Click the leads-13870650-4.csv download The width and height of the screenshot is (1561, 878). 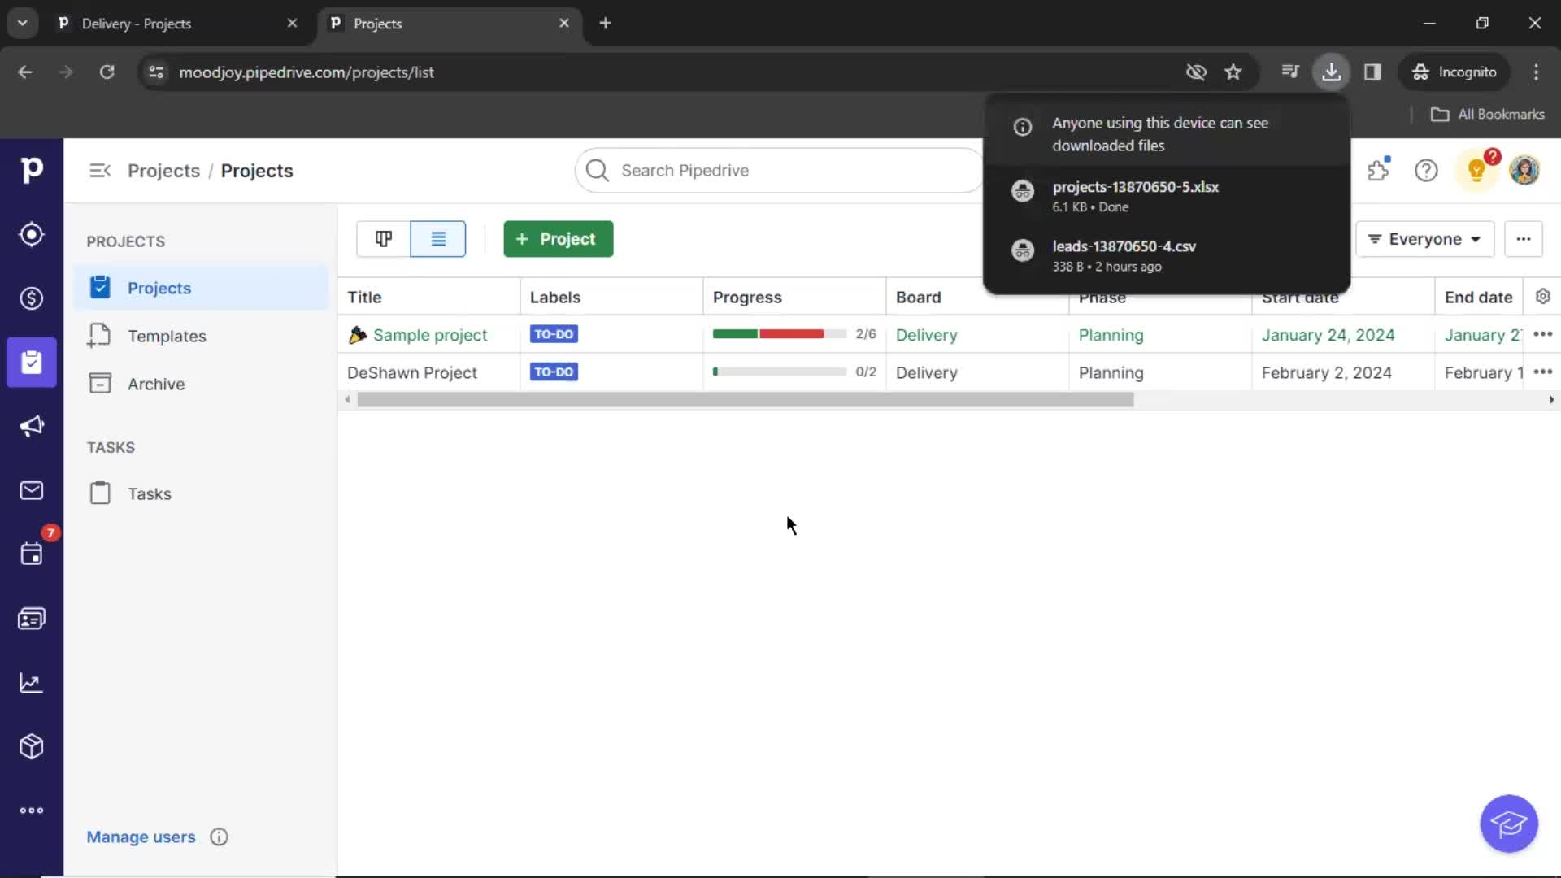1124,246
